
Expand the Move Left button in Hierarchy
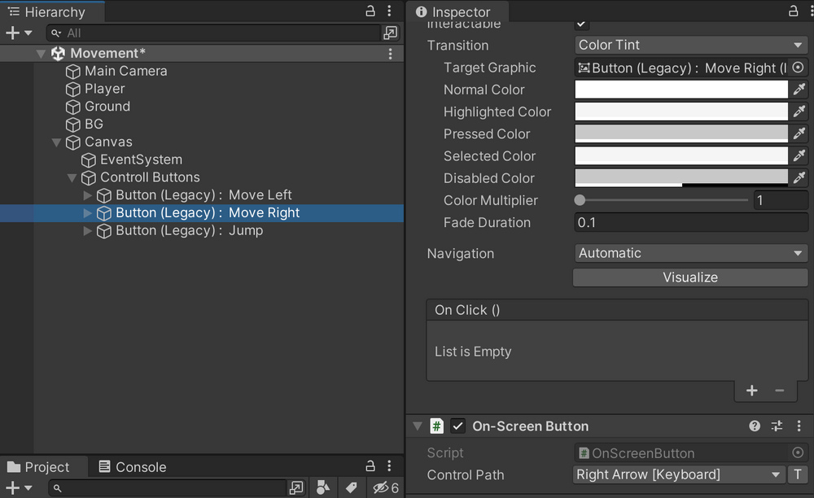(86, 195)
